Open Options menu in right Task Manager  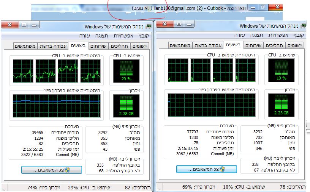tap(278, 35)
